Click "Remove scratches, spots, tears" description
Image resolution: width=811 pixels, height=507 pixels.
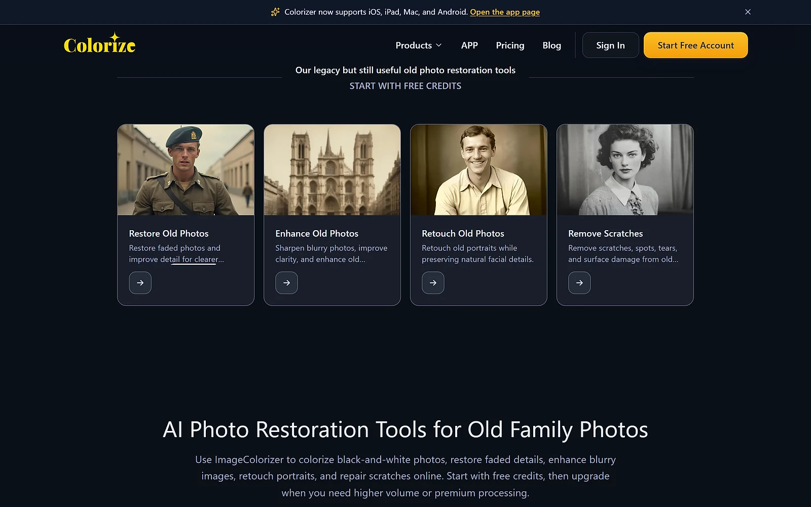coord(623,253)
